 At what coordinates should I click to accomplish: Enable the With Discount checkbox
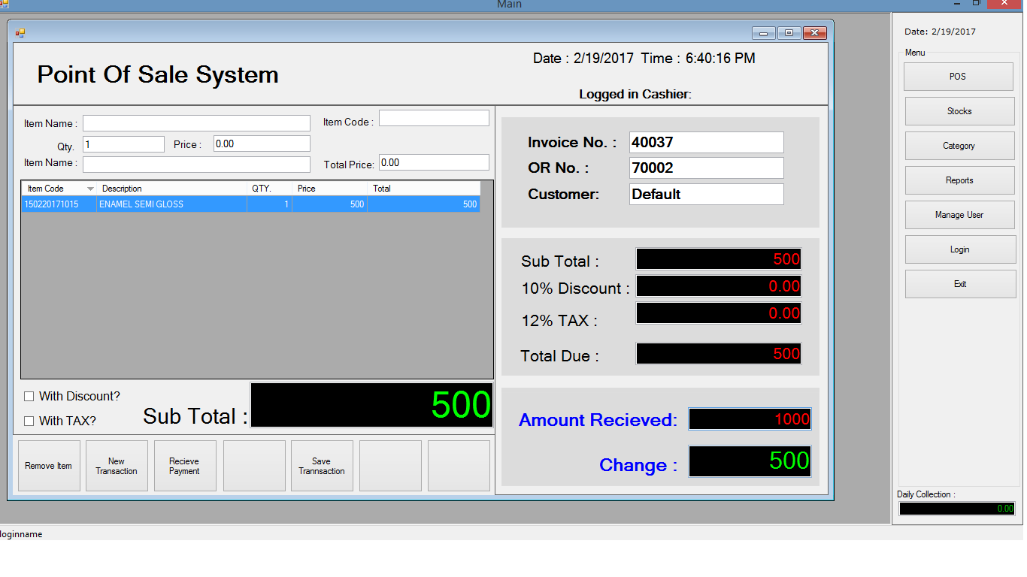click(x=29, y=397)
